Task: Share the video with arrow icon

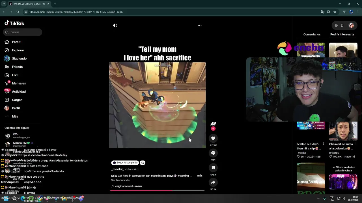Action: pos(213,182)
